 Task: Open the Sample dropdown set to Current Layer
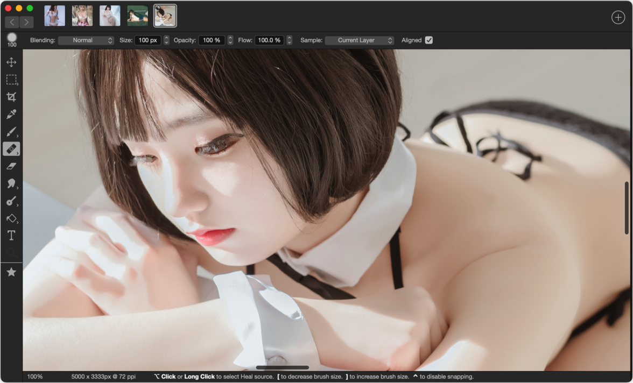pos(360,40)
